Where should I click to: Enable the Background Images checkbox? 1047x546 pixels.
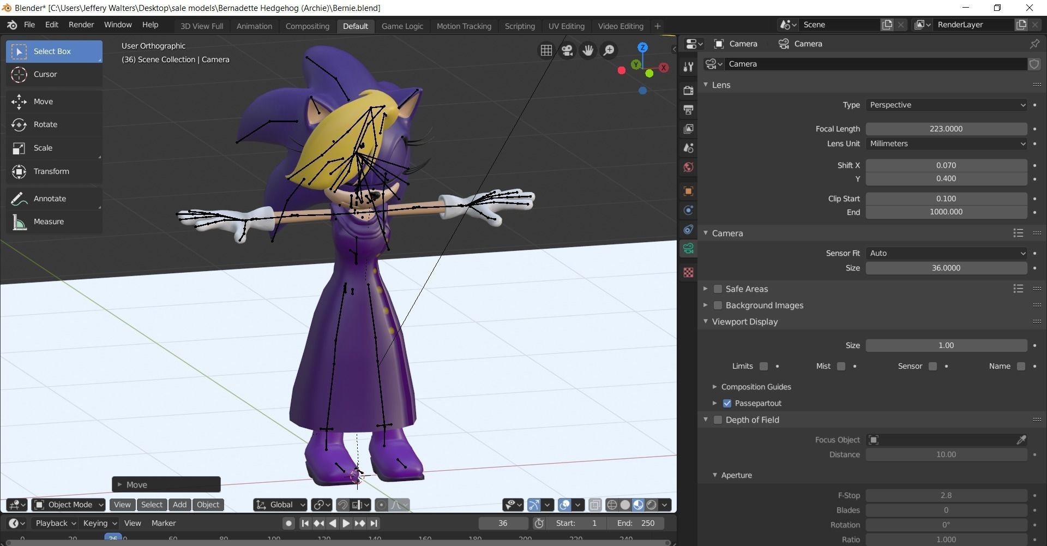click(x=718, y=305)
